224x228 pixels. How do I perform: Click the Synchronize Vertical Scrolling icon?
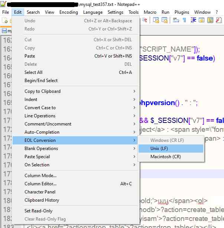[156, 20]
